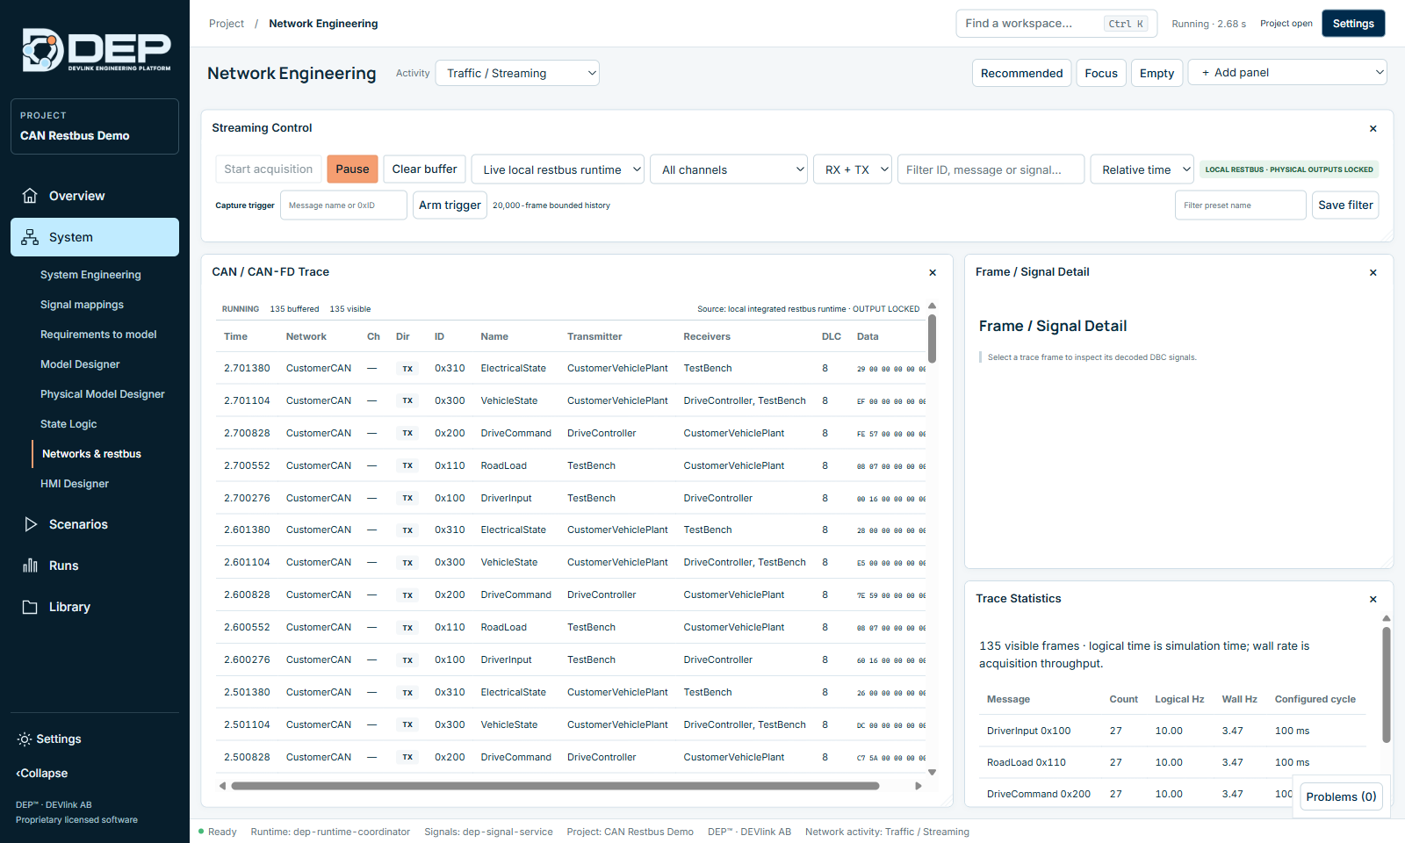Screen dimensions: 1405x843
Task: Open HMI Designer page
Action: click(75, 484)
